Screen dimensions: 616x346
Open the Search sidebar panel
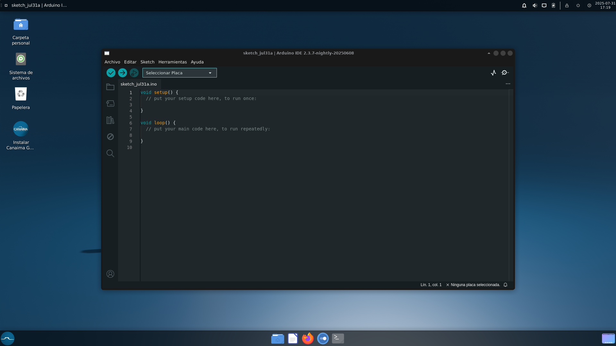pyautogui.click(x=110, y=153)
